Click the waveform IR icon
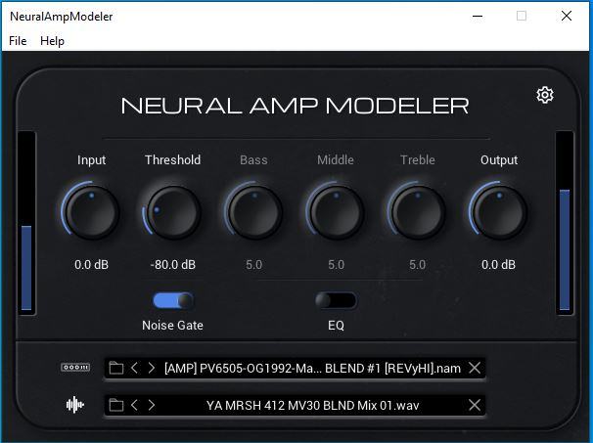 click(x=75, y=405)
